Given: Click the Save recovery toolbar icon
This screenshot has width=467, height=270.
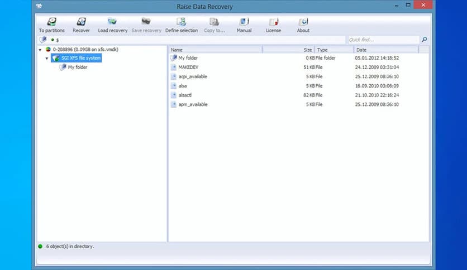Looking at the screenshot, I should click(146, 22).
